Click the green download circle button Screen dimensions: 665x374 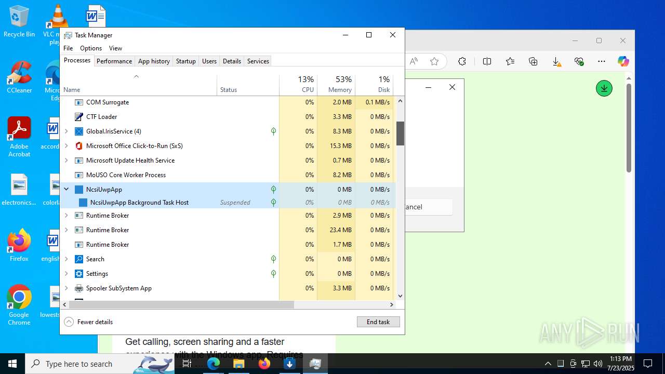point(604,88)
